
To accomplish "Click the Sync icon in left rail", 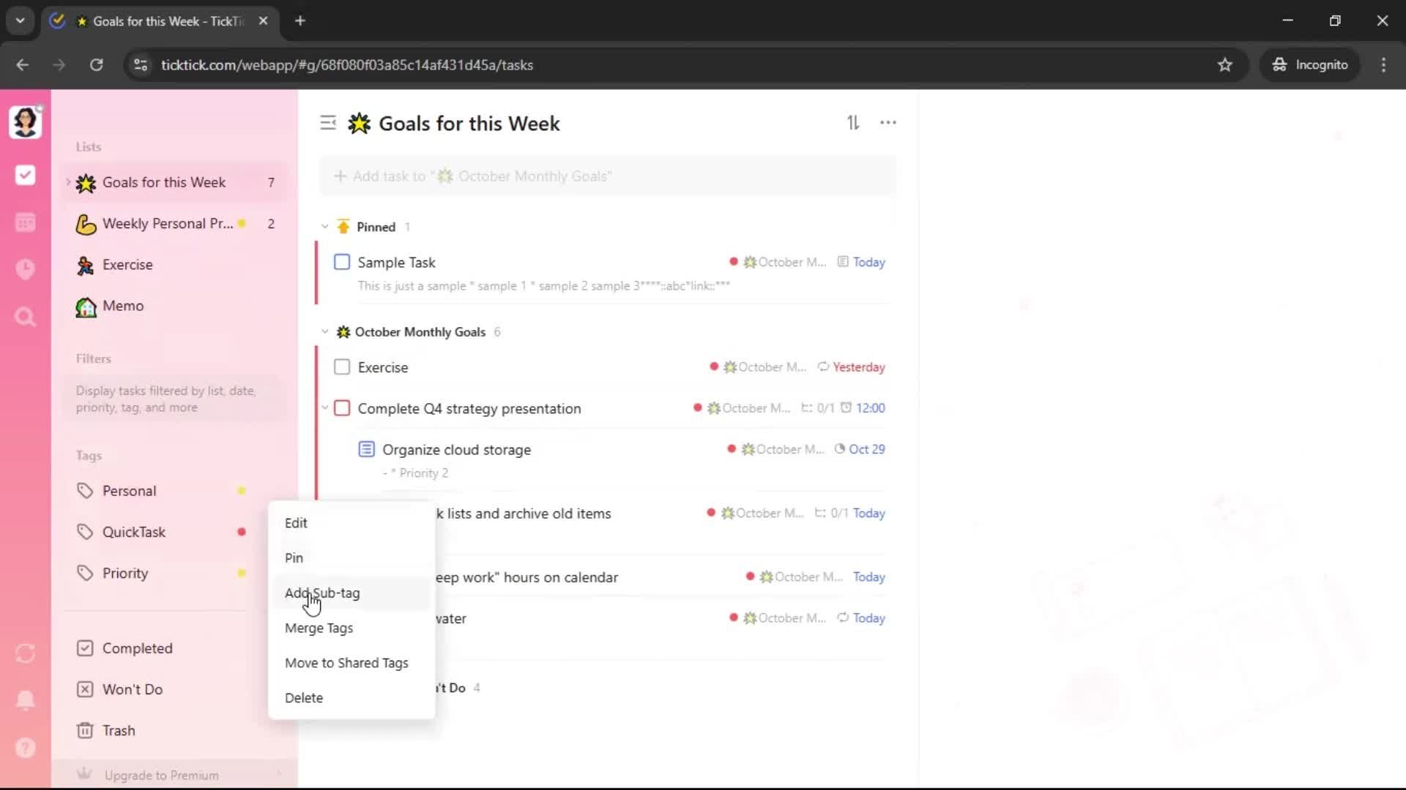I will pyautogui.click(x=25, y=653).
